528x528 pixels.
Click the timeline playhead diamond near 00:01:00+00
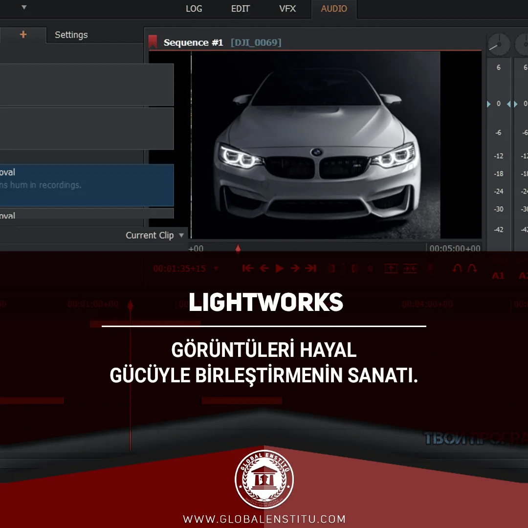(131, 306)
